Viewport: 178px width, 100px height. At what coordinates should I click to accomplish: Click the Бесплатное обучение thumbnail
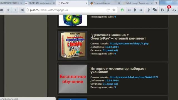pos(73,79)
